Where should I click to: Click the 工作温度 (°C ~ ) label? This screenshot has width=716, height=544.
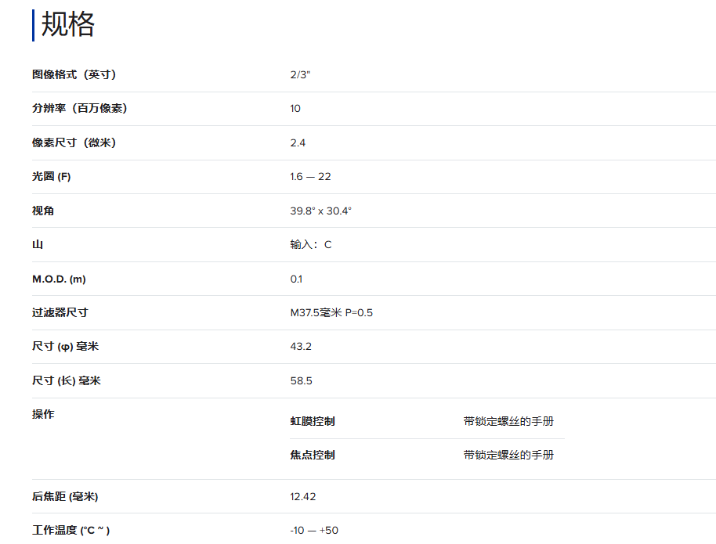point(71,530)
